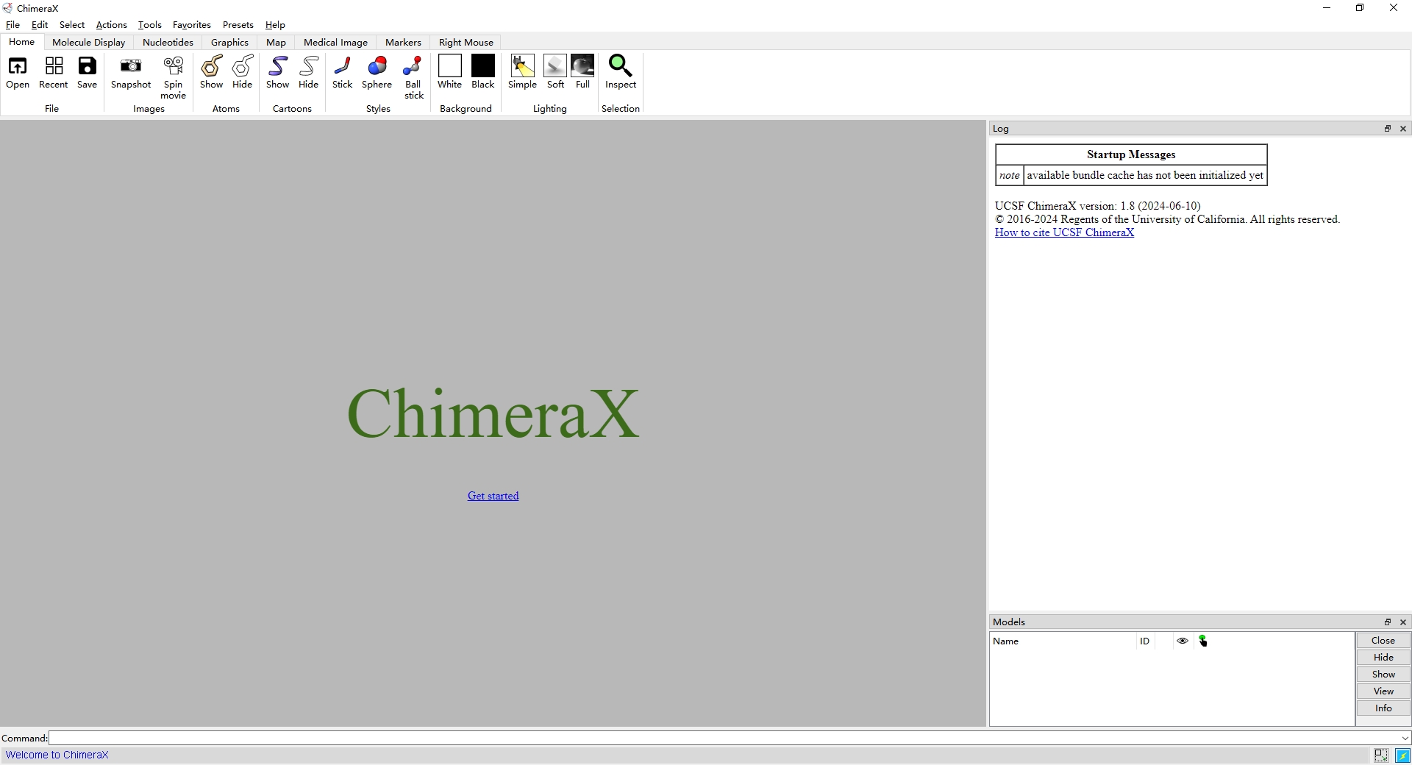Switch to the Right Mouse tab
The width and height of the screenshot is (1412, 765).
[x=466, y=43]
